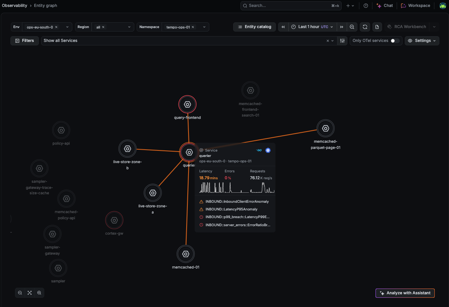Click the policy-api node

pyautogui.click(x=61, y=130)
